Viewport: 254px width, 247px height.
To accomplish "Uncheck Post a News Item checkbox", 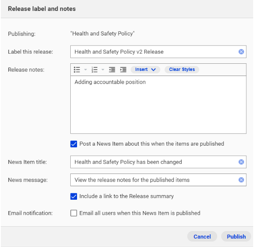I will coord(74,144).
